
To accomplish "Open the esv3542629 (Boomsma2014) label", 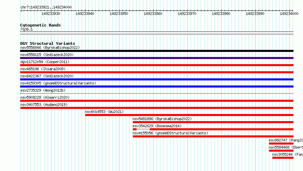I will tap(157, 126).
